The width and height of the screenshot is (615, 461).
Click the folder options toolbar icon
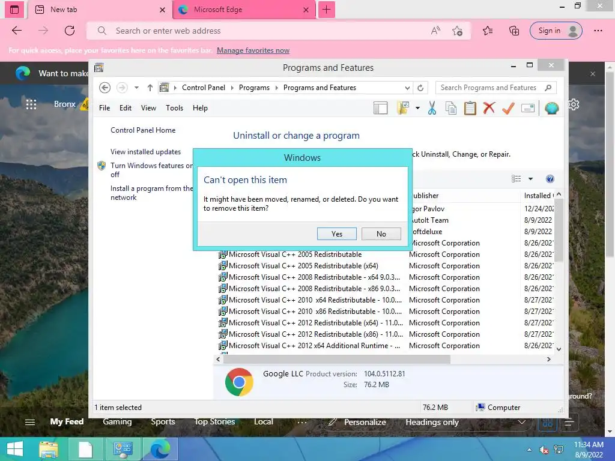pos(403,108)
